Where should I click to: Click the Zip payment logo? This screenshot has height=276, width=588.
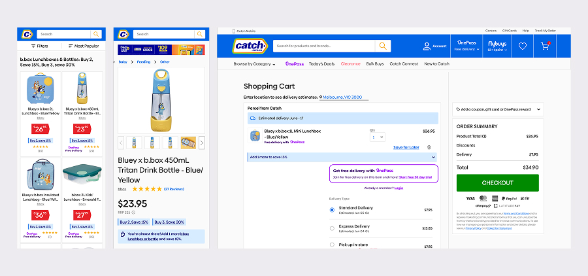point(525,198)
